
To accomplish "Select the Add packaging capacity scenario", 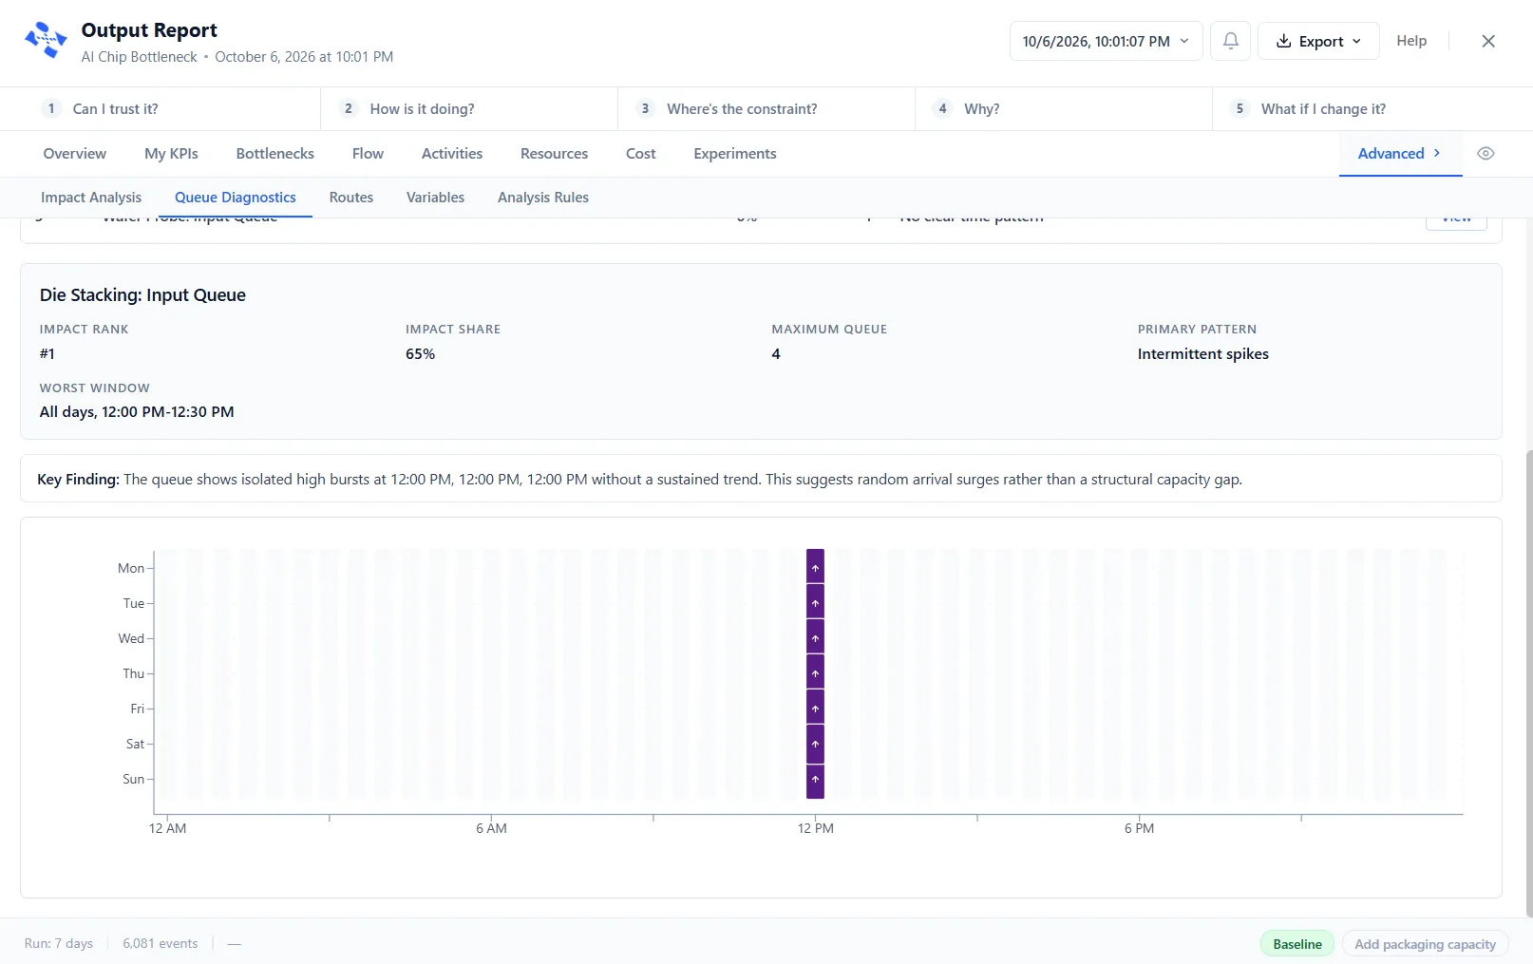I will (1425, 944).
